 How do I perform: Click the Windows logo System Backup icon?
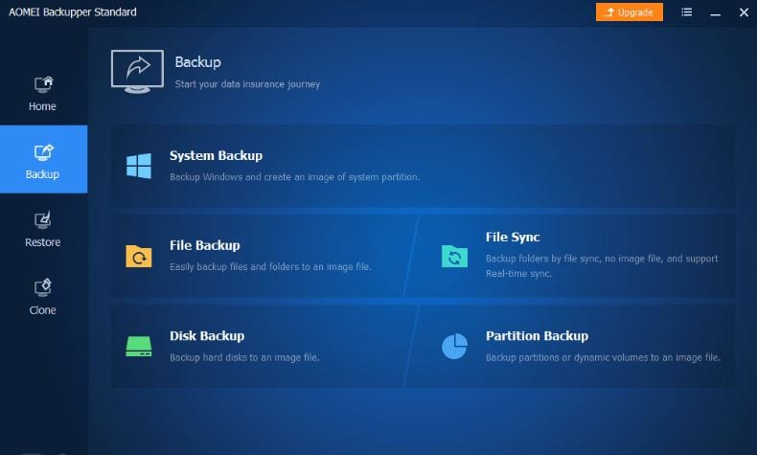(x=139, y=166)
